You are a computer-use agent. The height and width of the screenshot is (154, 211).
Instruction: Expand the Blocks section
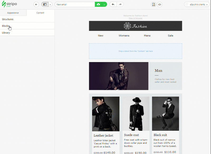(27, 26)
